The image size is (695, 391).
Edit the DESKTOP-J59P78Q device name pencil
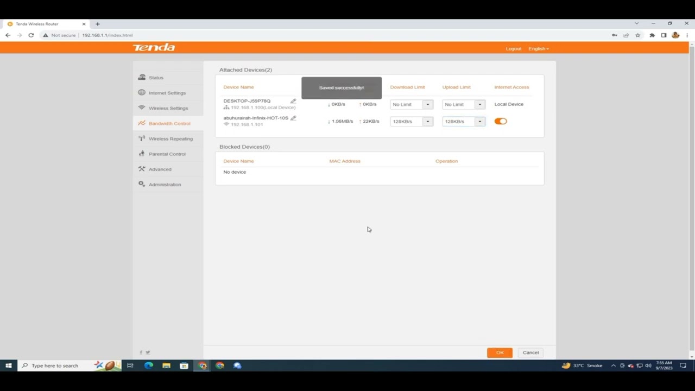click(x=293, y=101)
